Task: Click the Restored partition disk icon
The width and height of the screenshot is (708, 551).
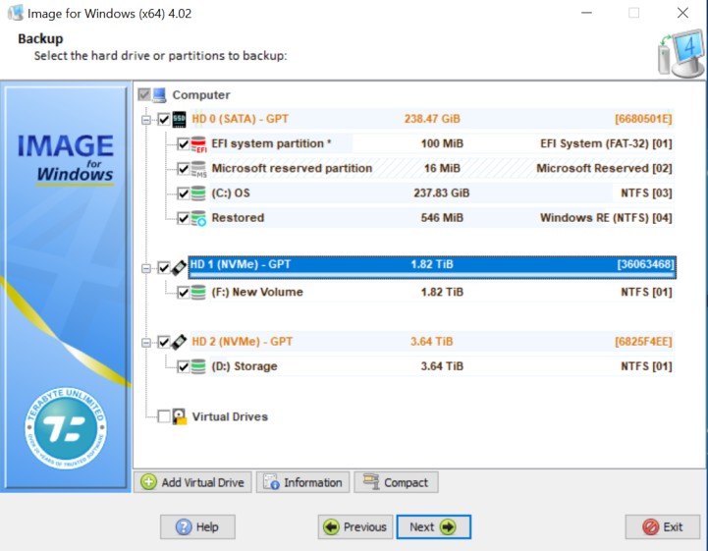Action: (x=198, y=218)
